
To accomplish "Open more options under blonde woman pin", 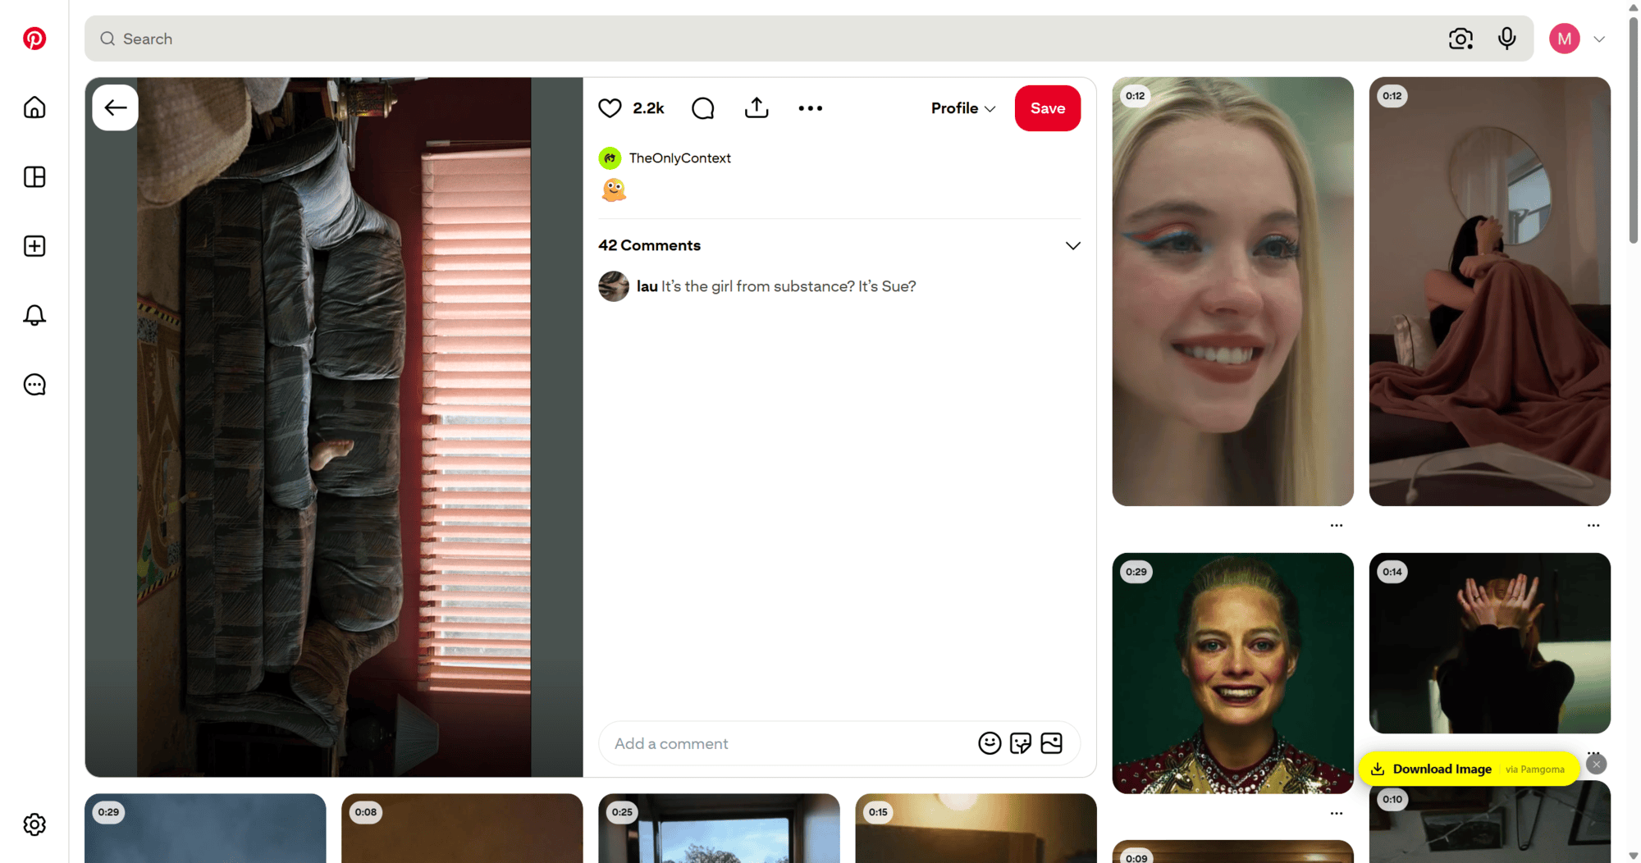I will coord(1337,525).
